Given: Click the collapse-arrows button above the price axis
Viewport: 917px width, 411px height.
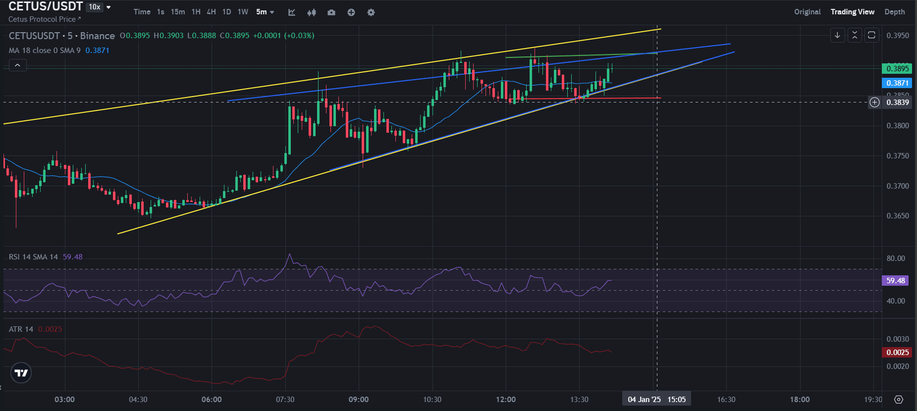Looking at the screenshot, I should [855, 35].
